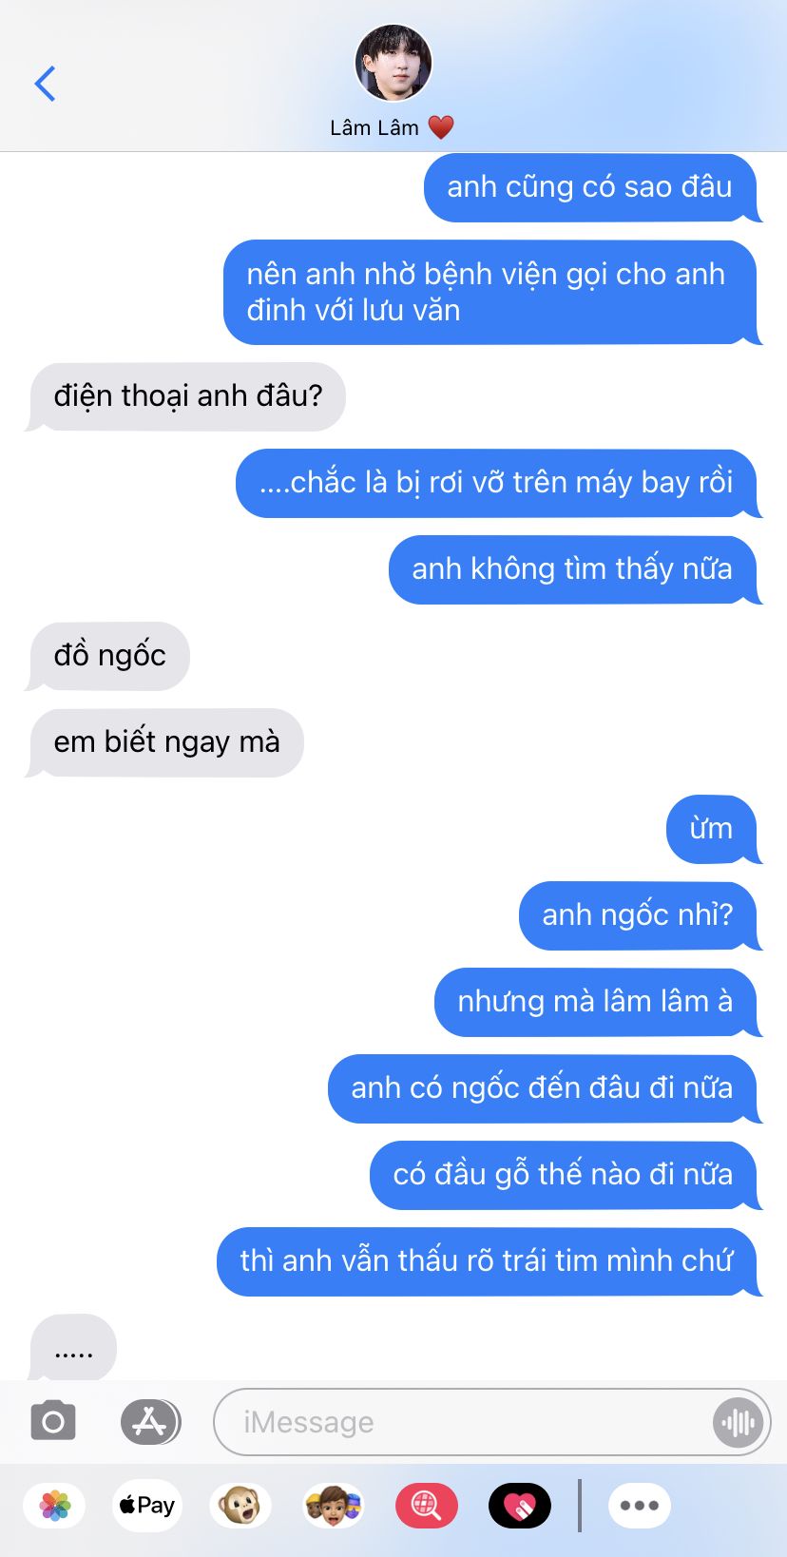Select the message "anh không tìm thấy nữa"
Screen dimensions: 787x1557
coord(573,569)
